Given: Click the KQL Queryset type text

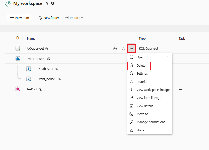Looking at the screenshot, I should click(x=148, y=49).
